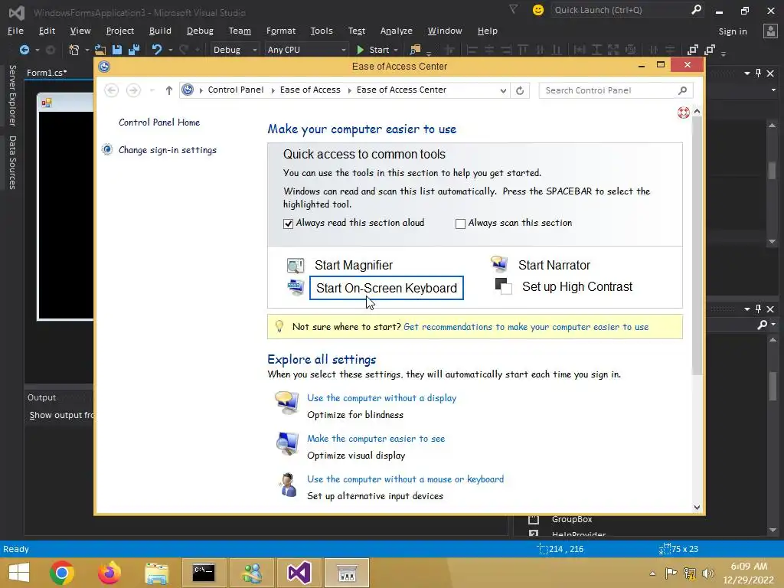Image resolution: width=784 pixels, height=588 pixels.
Task: Click the Undo arrow icon
Action: pos(157,50)
